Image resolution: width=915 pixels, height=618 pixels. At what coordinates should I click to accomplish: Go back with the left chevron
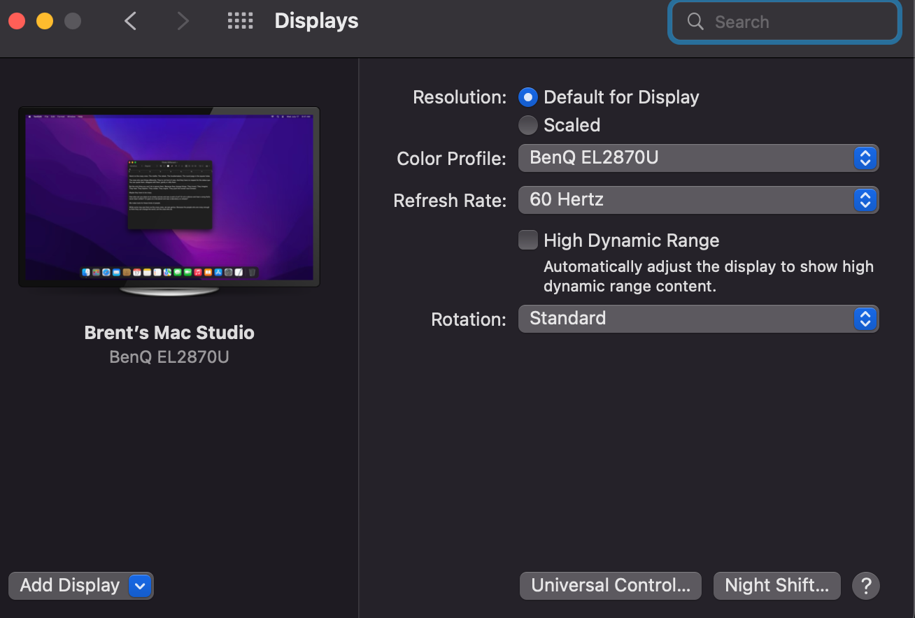(x=130, y=21)
